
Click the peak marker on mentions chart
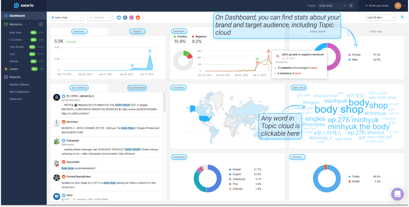coord(150,51)
